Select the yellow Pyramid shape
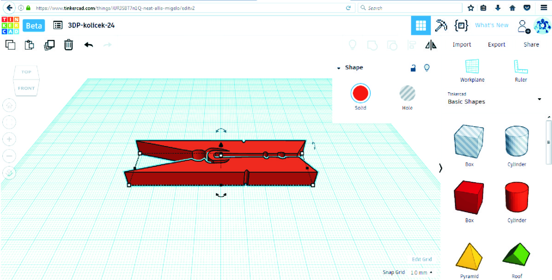 [469, 257]
